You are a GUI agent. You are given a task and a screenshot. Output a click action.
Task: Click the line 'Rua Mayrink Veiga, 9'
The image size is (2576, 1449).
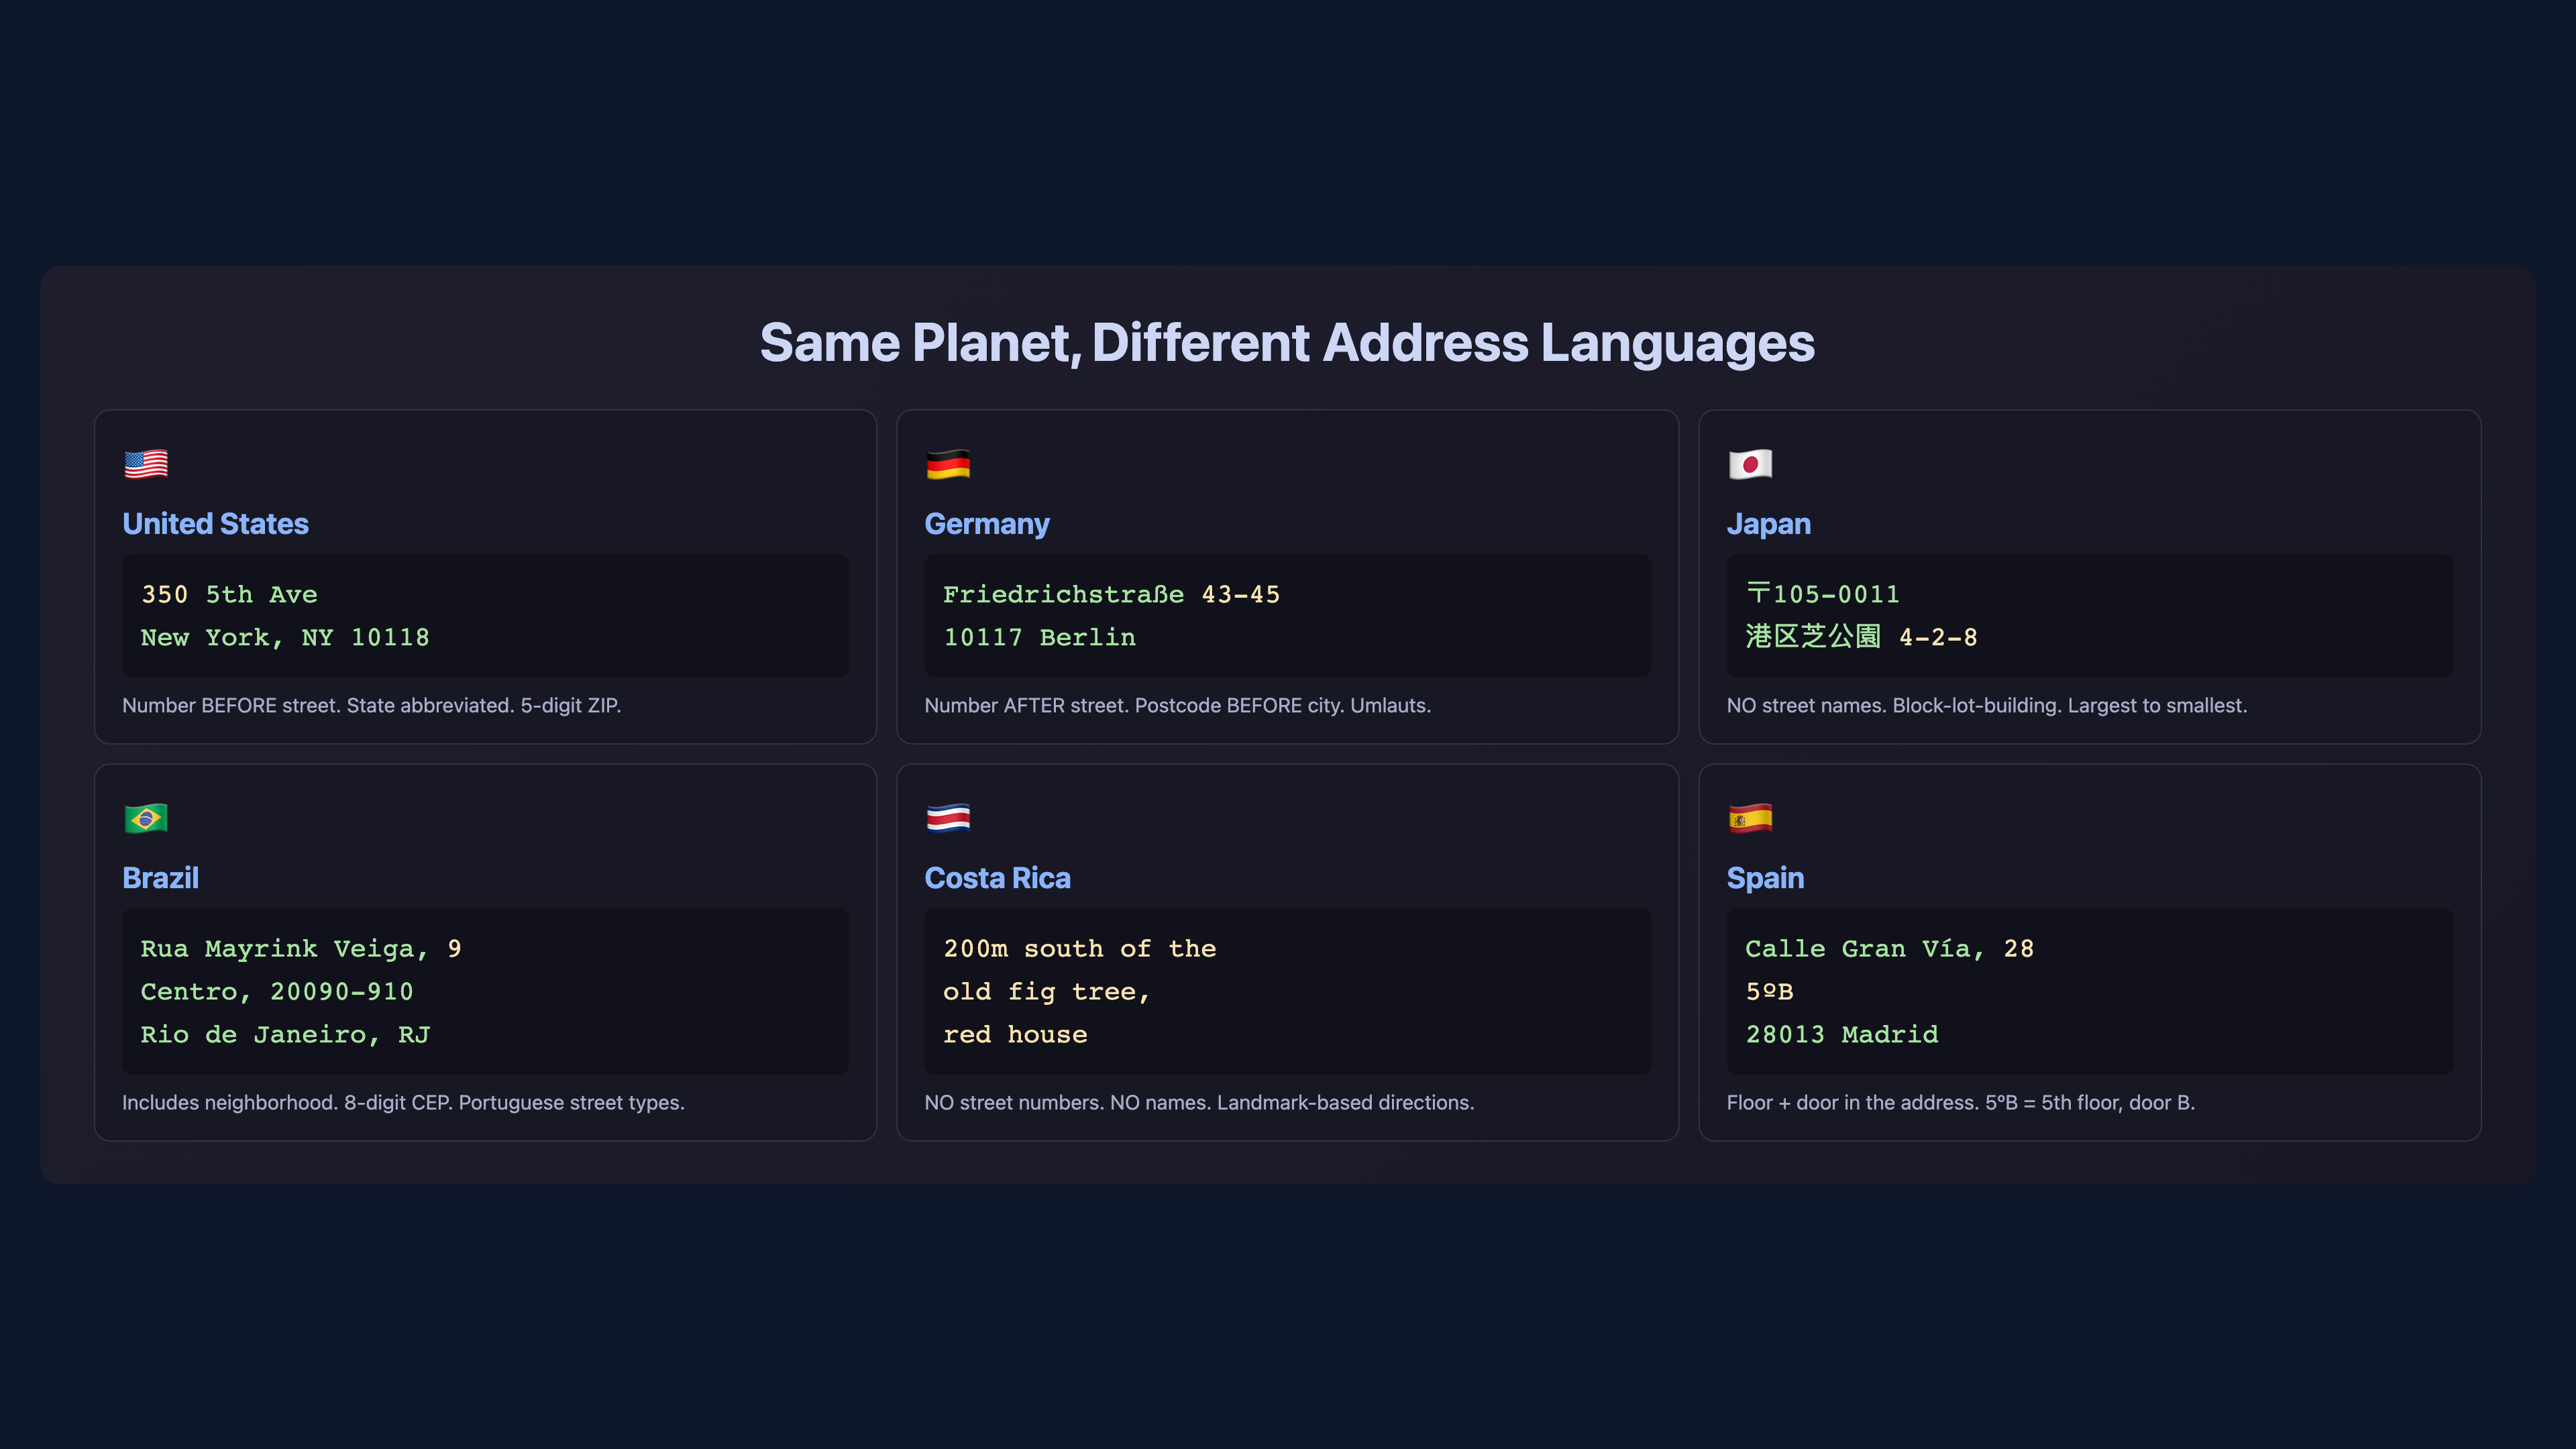301,949
